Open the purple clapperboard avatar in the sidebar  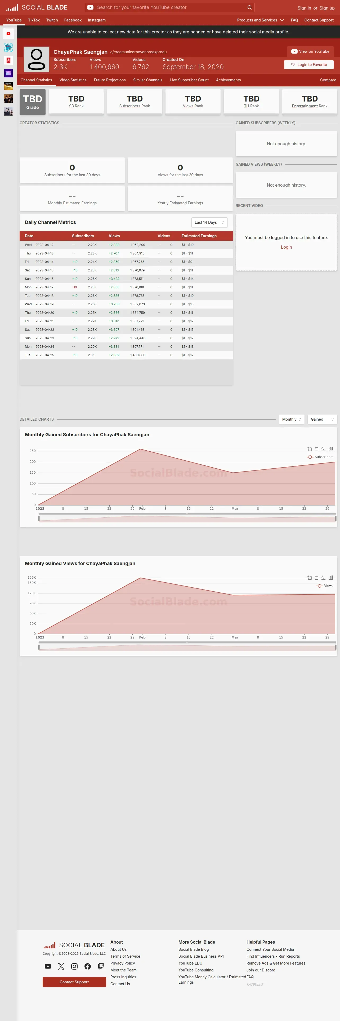[8, 73]
